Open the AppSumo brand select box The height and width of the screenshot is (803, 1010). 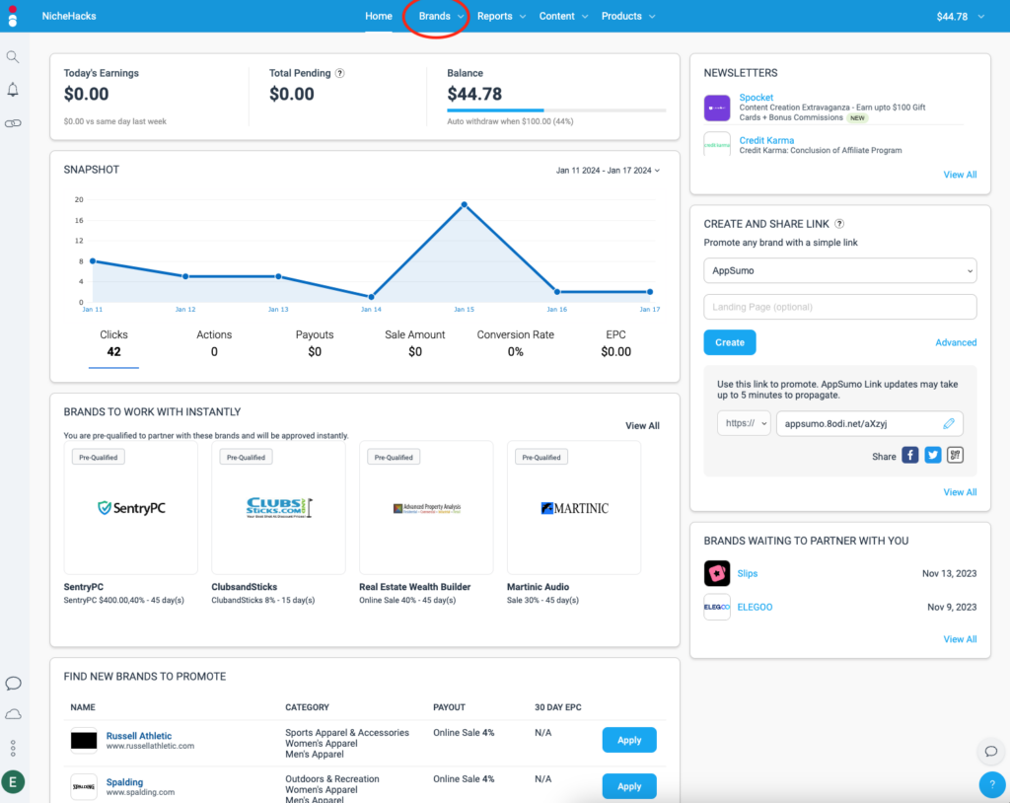840,270
